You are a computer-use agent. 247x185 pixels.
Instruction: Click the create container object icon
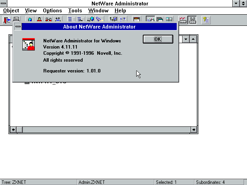30,19
